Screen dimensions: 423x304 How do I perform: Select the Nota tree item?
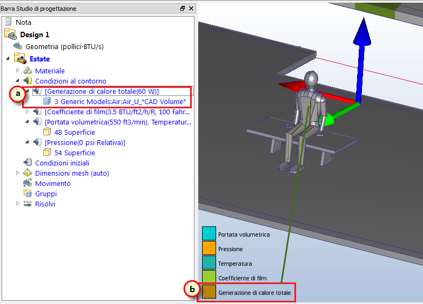tap(23, 22)
